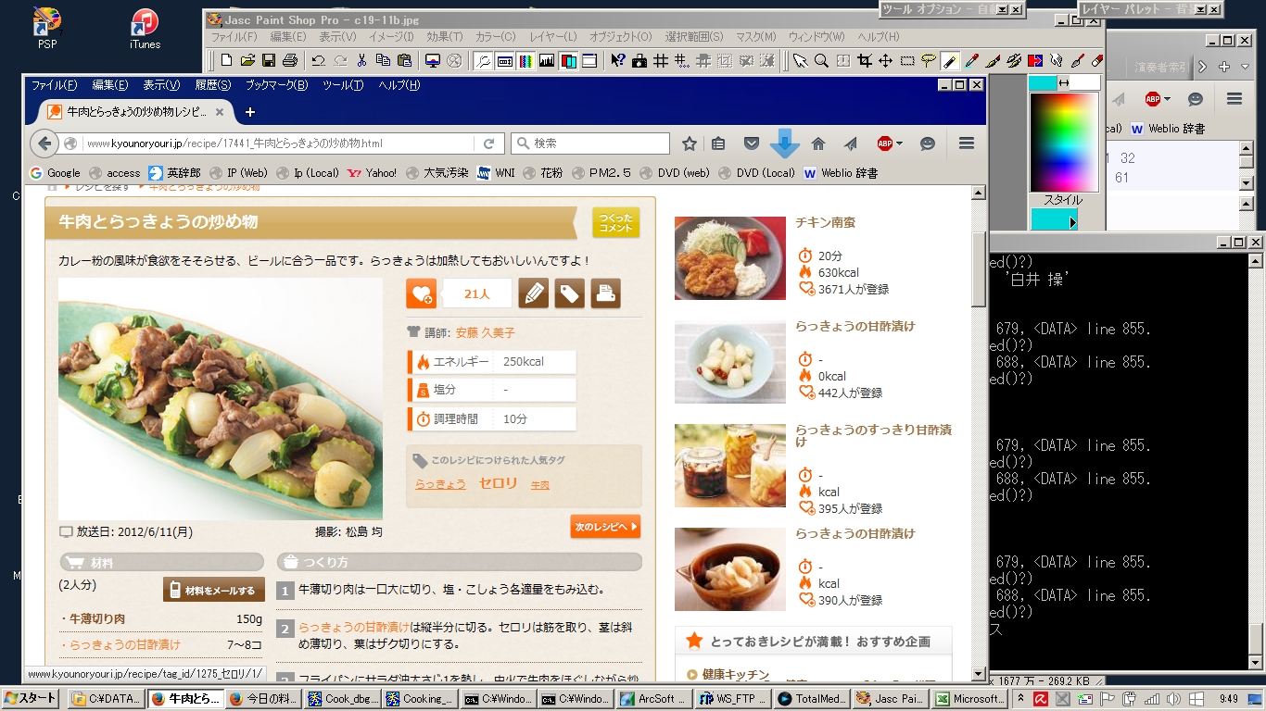Click the tag icon on recipe page
Screen dimensions: 1266x711
(x=569, y=293)
